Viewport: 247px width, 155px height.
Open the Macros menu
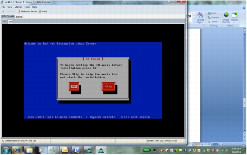(x=18, y=7)
